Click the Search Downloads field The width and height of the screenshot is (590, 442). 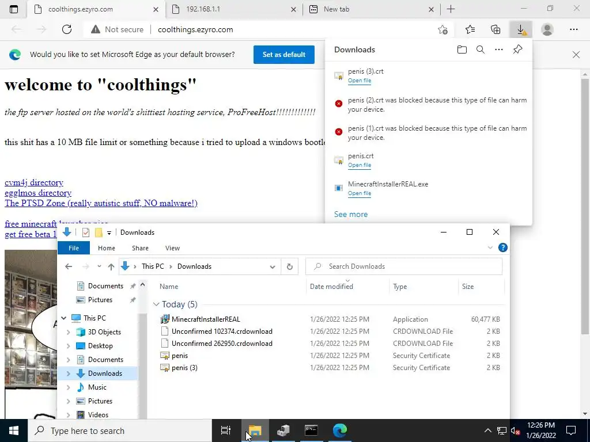[x=404, y=266]
